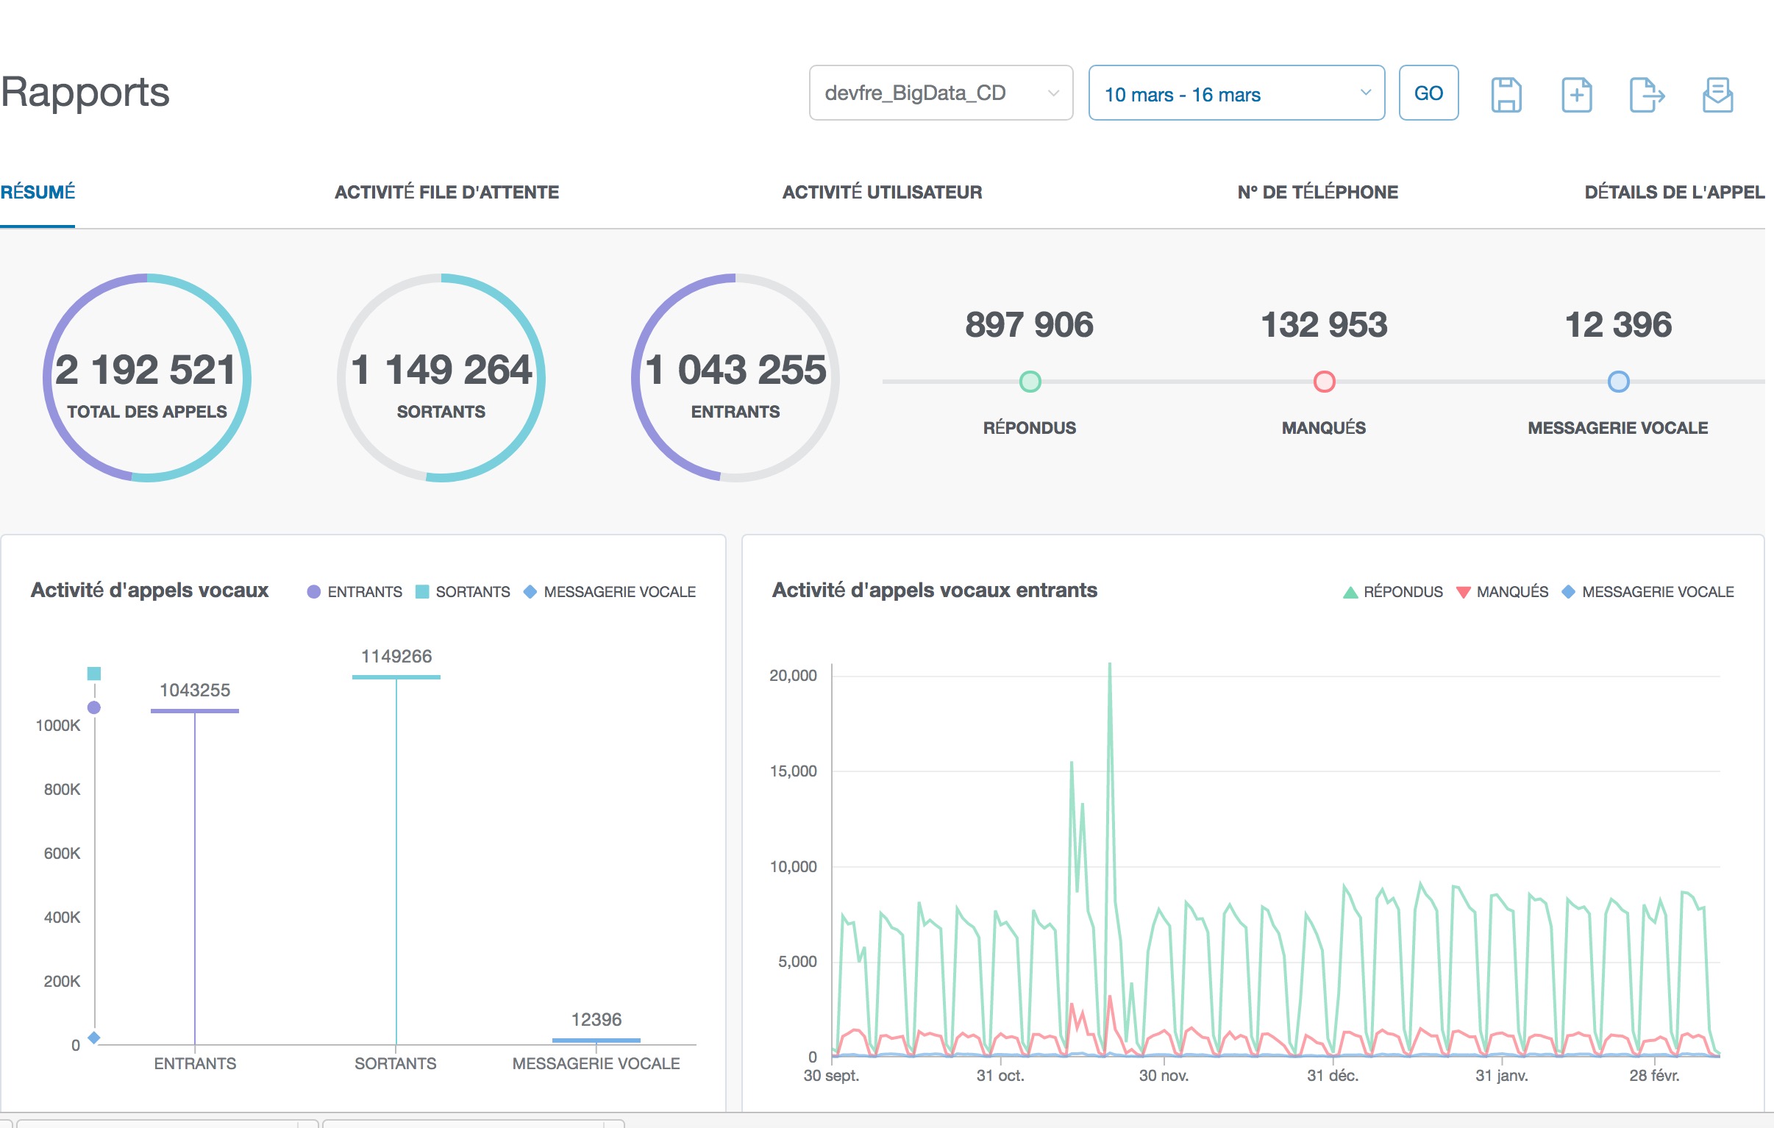This screenshot has height=1128, width=1774.
Task: Click the 12396 bar label
Action: [x=596, y=1020]
